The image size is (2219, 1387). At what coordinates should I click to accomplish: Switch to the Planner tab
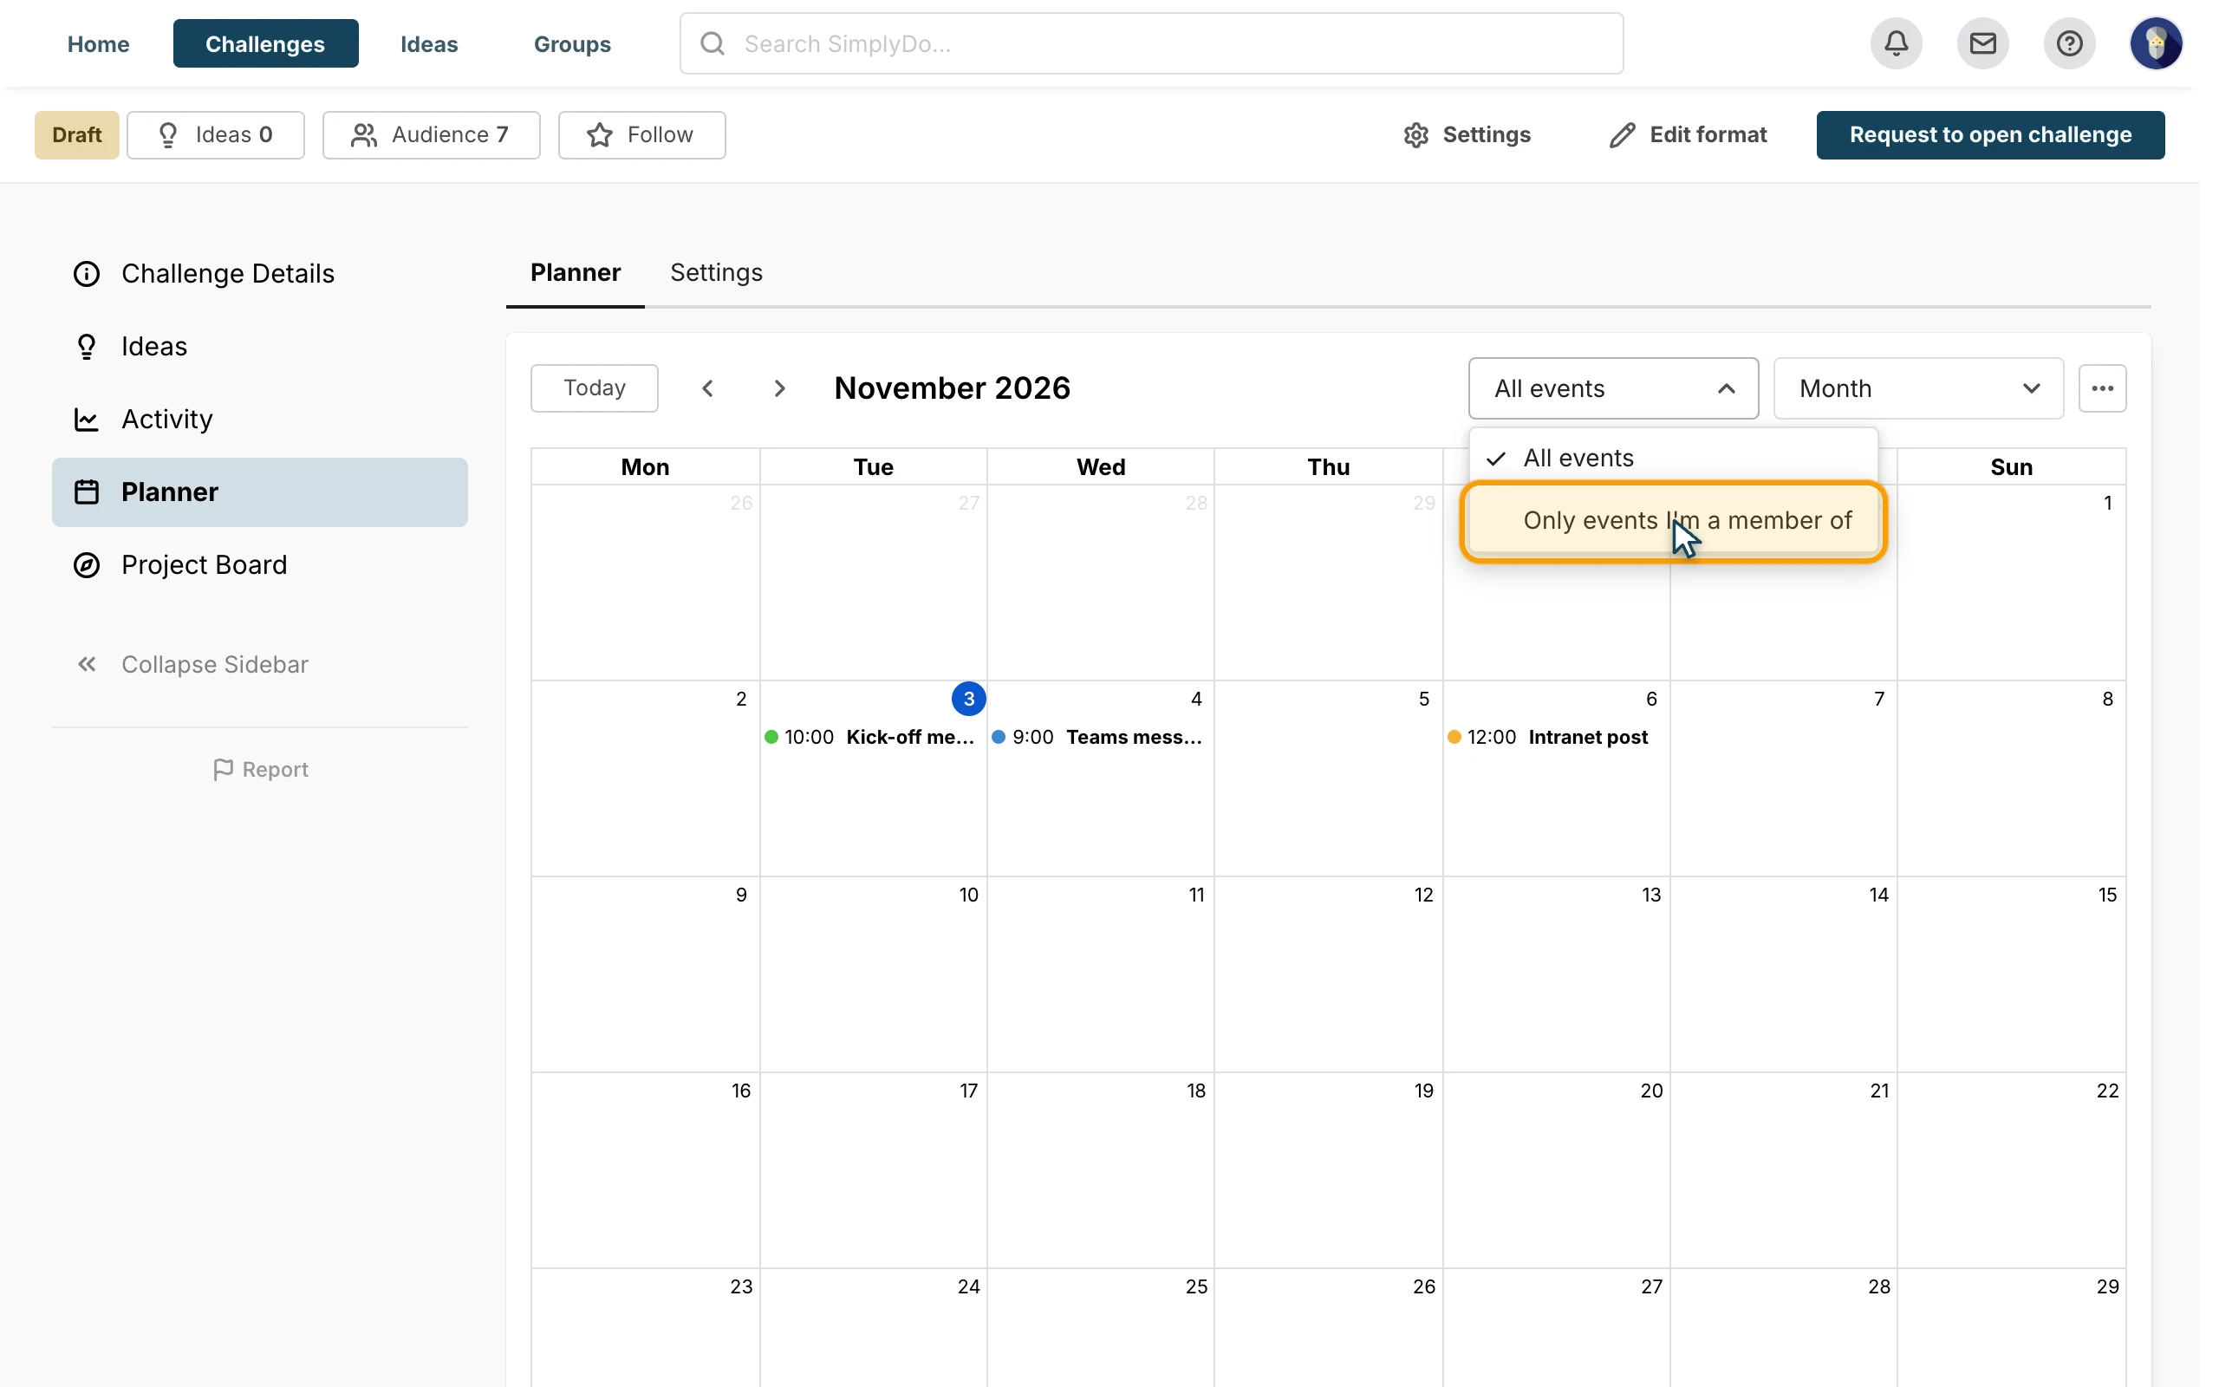coord(575,272)
